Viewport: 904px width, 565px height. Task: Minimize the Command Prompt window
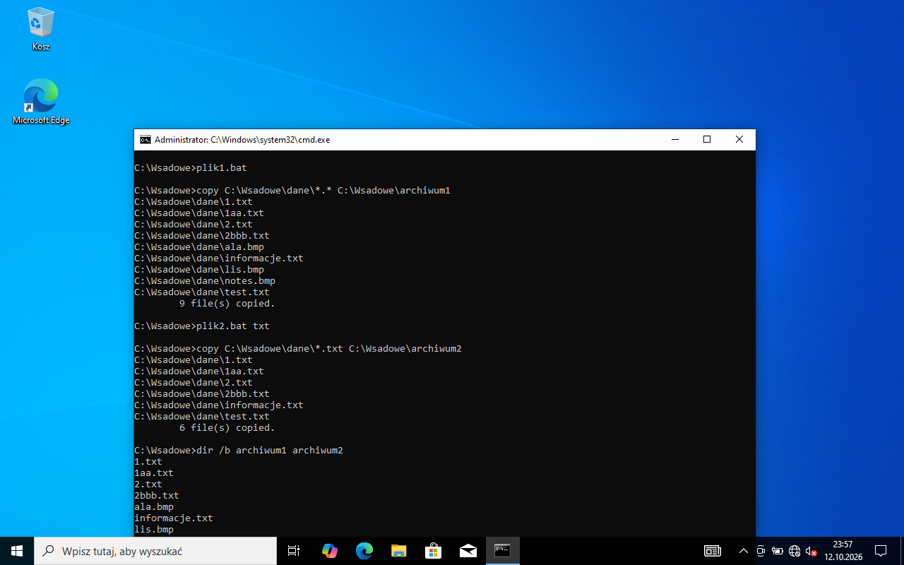(x=674, y=140)
